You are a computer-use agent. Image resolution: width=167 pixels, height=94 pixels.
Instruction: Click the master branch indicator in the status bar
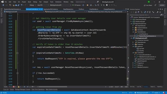click(156, 93)
